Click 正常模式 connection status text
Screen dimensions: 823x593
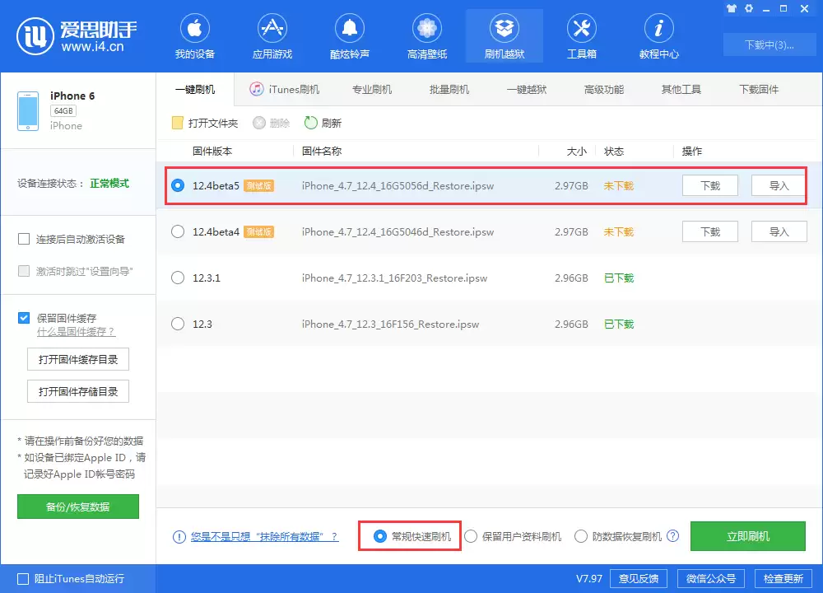click(109, 184)
